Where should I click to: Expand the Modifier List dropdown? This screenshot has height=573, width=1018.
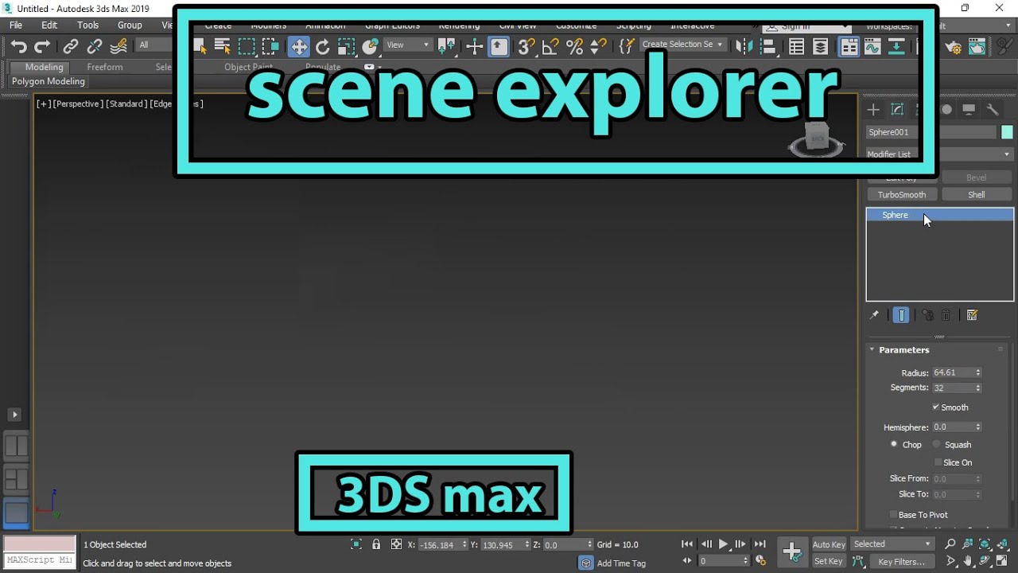(x=939, y=154)
